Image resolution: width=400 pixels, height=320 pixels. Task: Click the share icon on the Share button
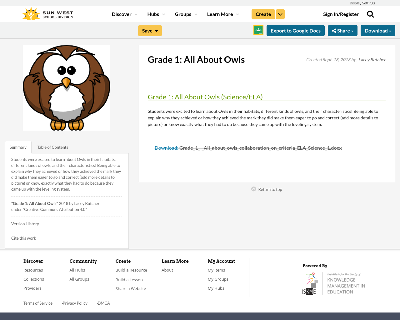point(334,30)
